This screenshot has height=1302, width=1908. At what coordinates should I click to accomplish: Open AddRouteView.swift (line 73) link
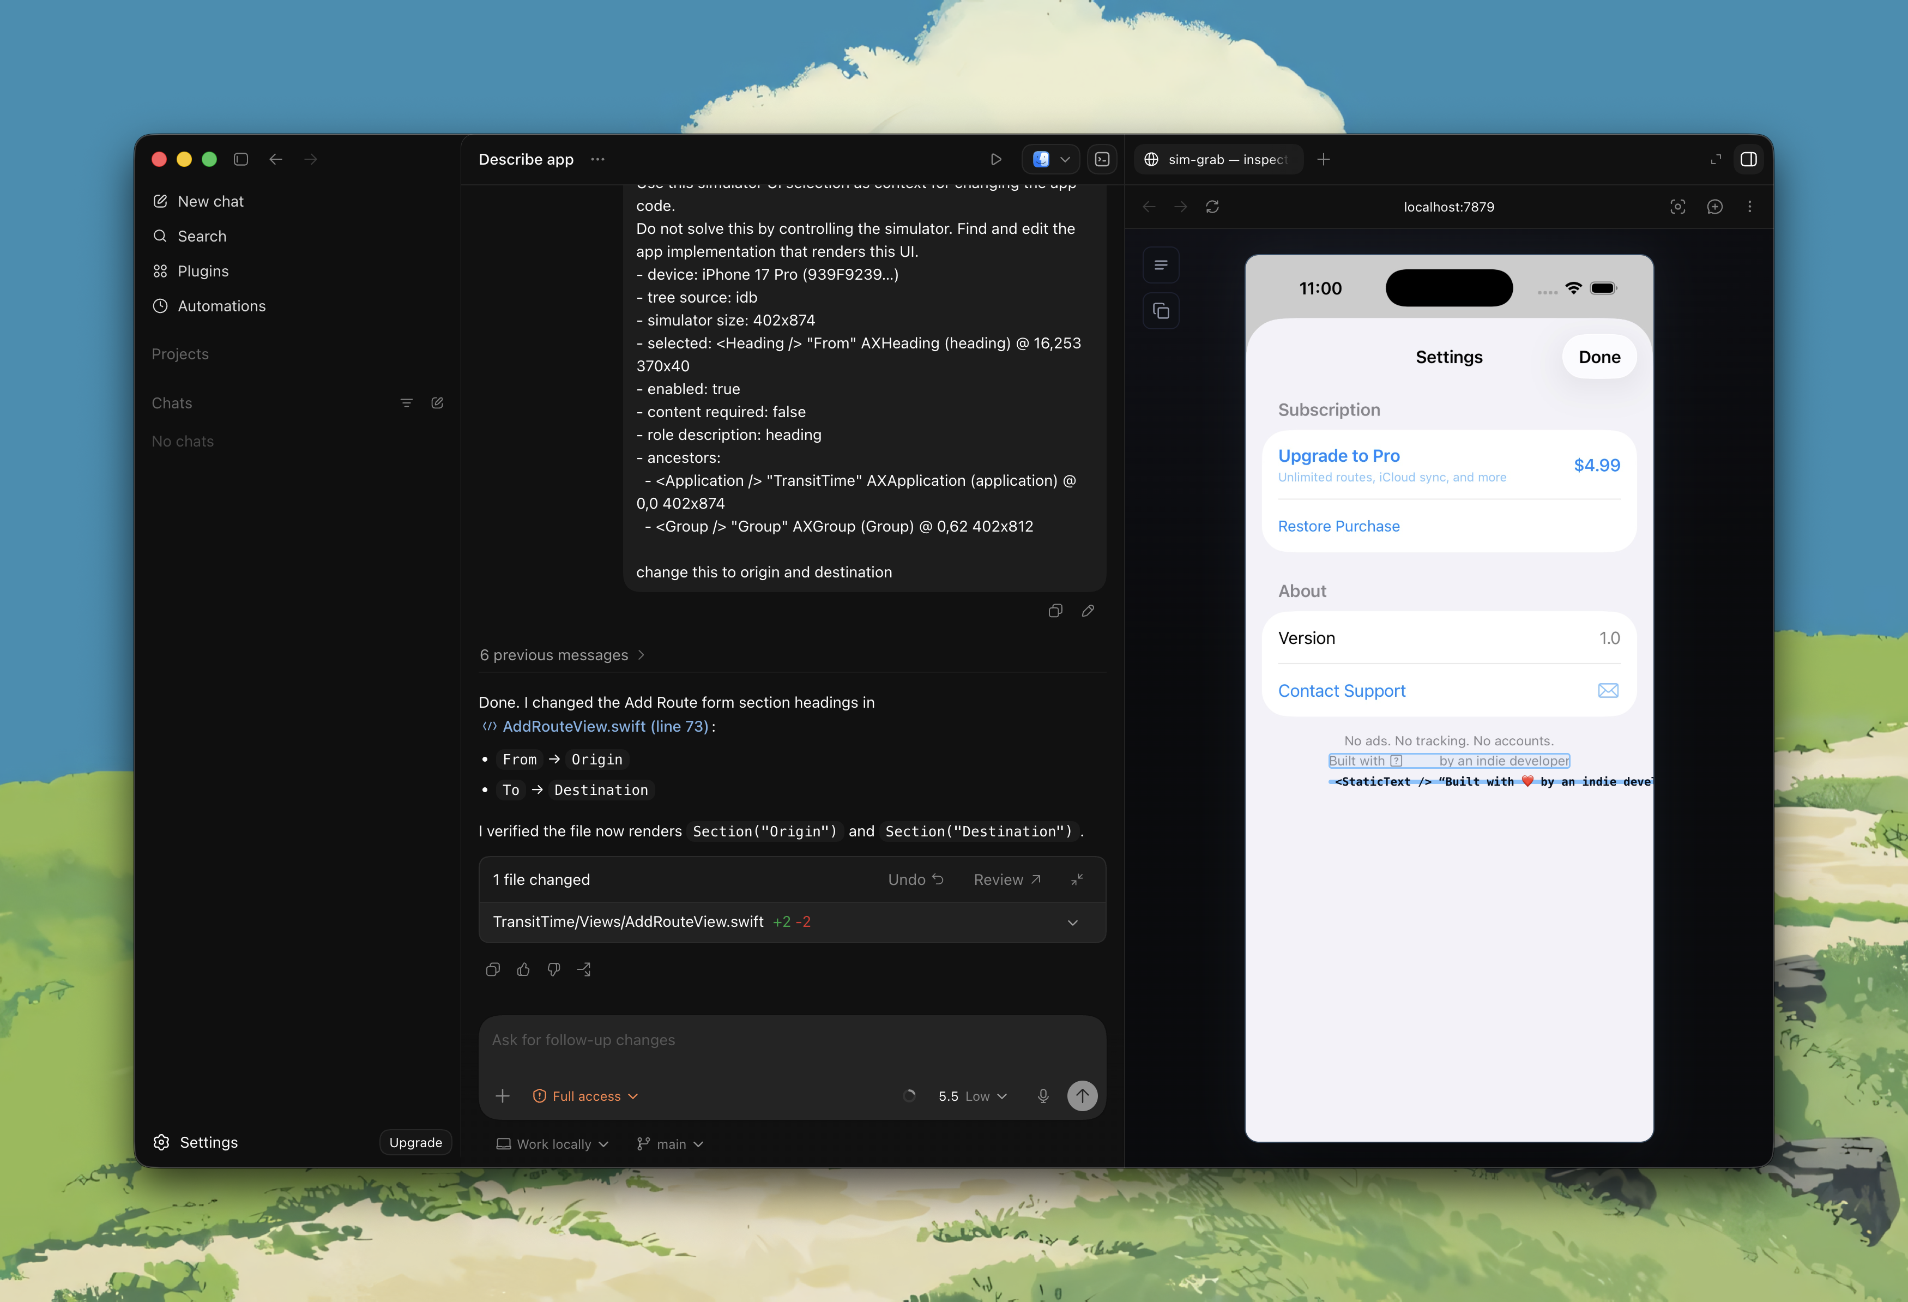[x=597, y=727]
